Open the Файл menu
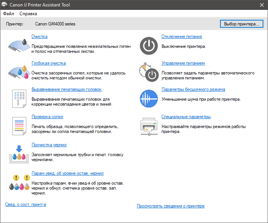Image resolution: width=268 pixels, height=223 pixels. [8, 14]
